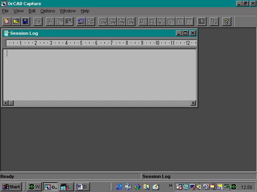The width and height of the screenshot is (257, 192).
Task: Save with the floppy disk icon
Action: coord(25,21)
